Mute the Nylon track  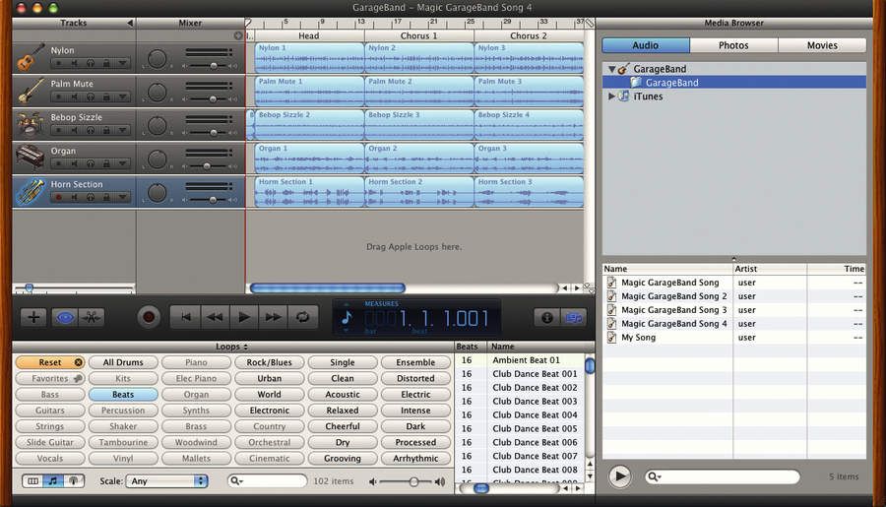pos(74,63)
